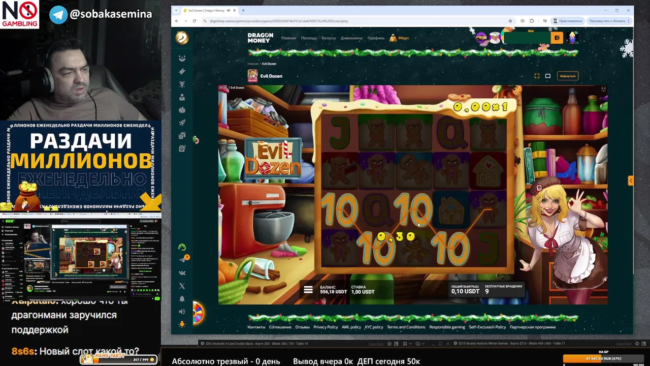This screenshot has width=650, height=366.
Task: Open the VK social icon in the sidebar
Action: tap(182, 273)
